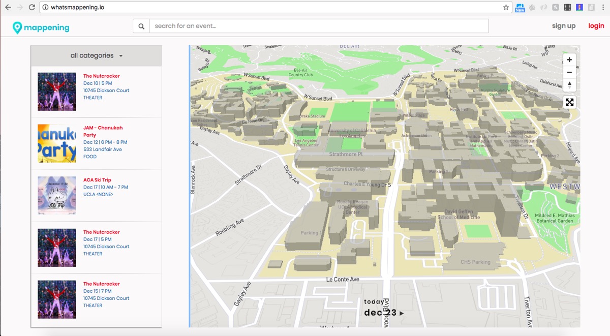
Task: Click Charles E Young Dr S label
Action: coord(367,185)
